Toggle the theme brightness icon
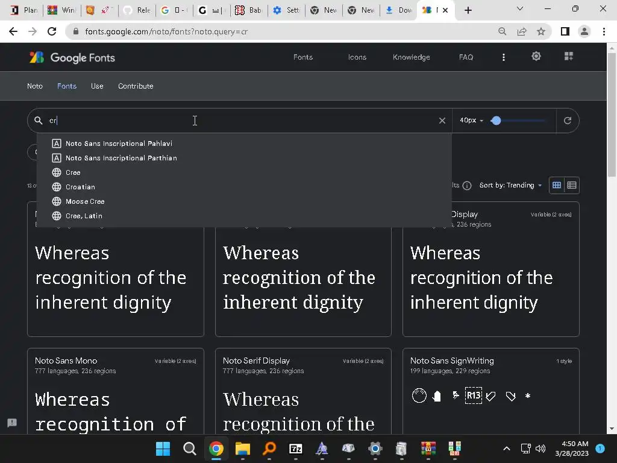 click(536, 56)
